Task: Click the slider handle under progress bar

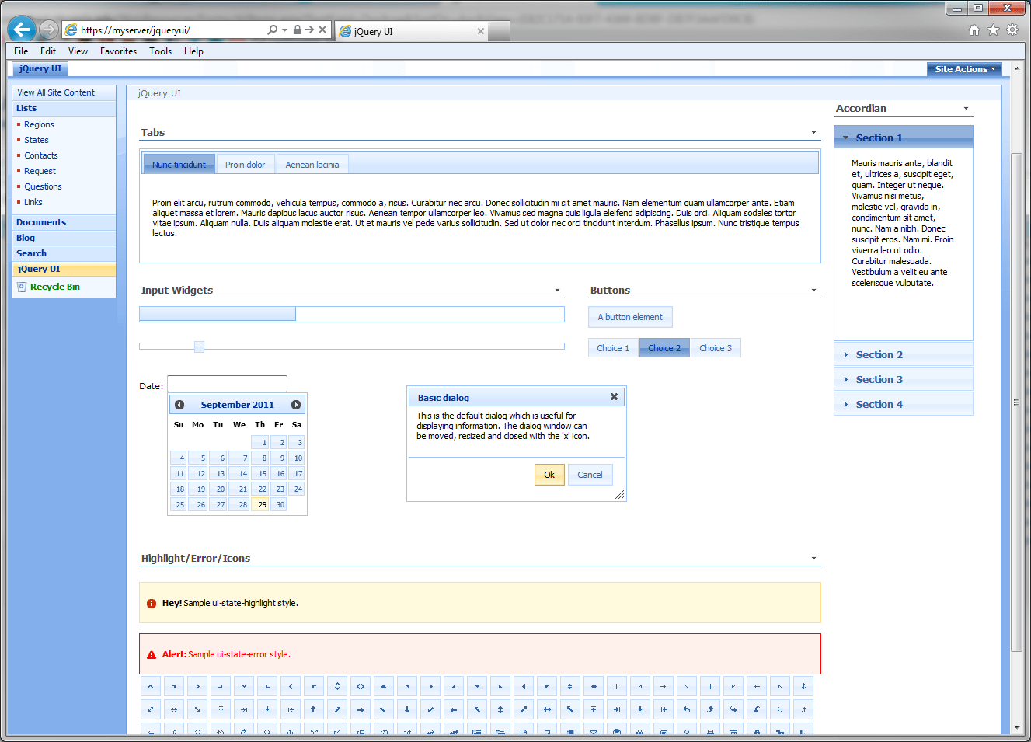Action: tap(199, 347)
